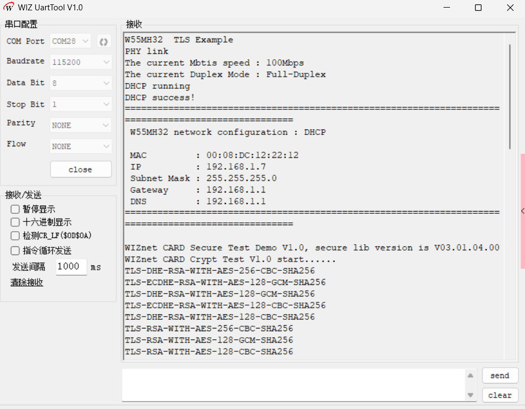Enable the 暂停显示 checkbox
The image size is (525, 409).
point(15,209)
